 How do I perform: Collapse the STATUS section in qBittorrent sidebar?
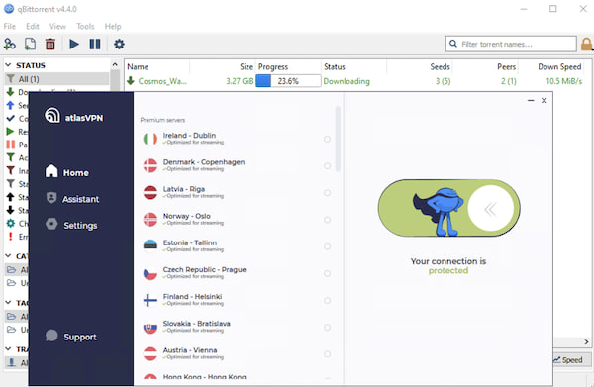[8, 65]
